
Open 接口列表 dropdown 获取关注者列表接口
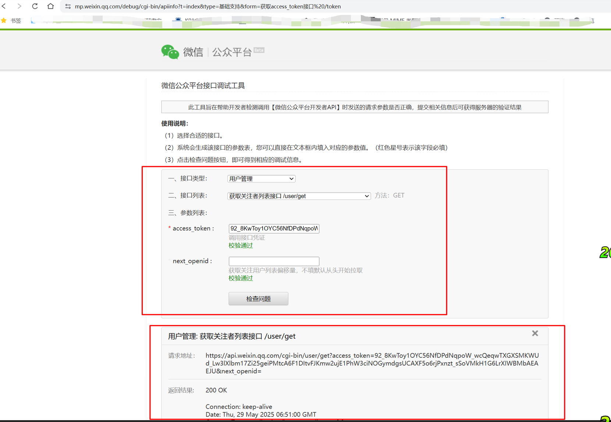click(x=299, y=196)
